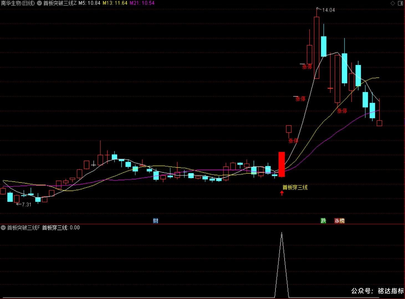The width and height of the screenshot is (405, 299).
Task: Click the yellow 首板穿三线 signal label on chart
Action: point(295,188)
